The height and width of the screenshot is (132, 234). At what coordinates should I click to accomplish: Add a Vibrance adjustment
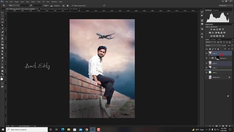coord(223,29)
